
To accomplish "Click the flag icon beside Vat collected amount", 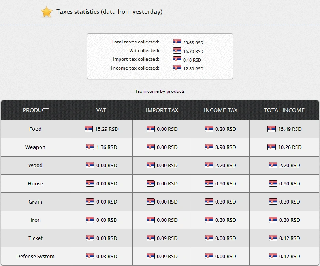I will (177, 51).
